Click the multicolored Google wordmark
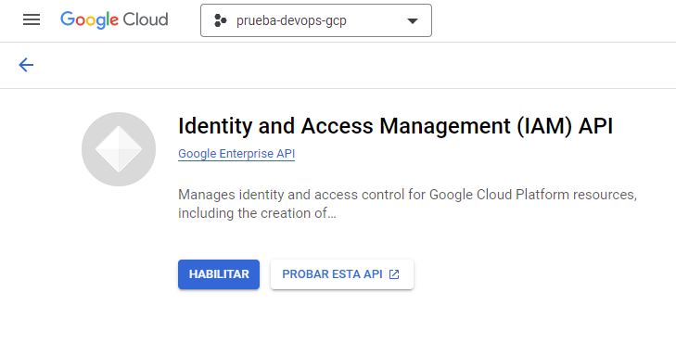The height and width of the screenshot is (343, 676). coord(89,20)
